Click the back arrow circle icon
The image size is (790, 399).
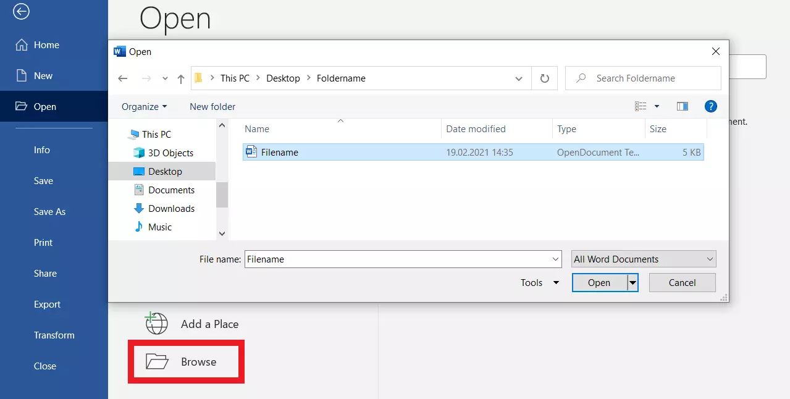pyautogui.click(x=21, y=12)
